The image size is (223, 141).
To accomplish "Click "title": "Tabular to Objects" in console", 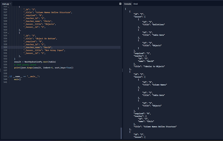I will click(149, 66).
